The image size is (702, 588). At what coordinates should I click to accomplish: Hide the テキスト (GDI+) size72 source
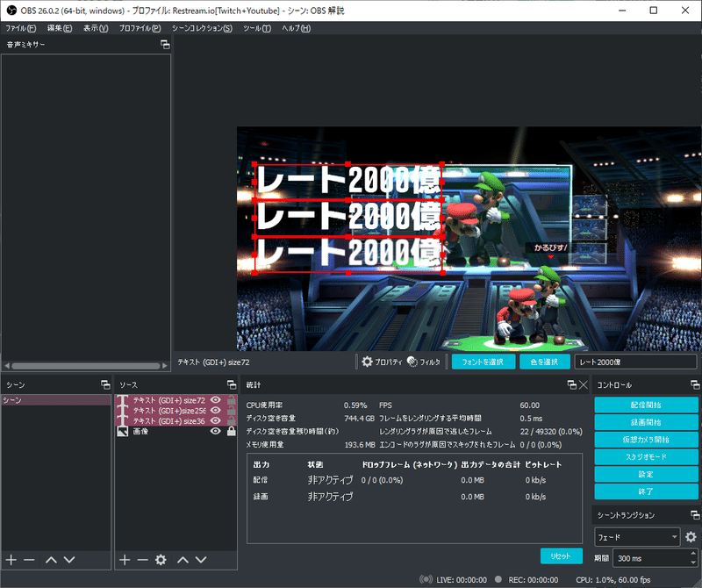click(x=216, y=400)
